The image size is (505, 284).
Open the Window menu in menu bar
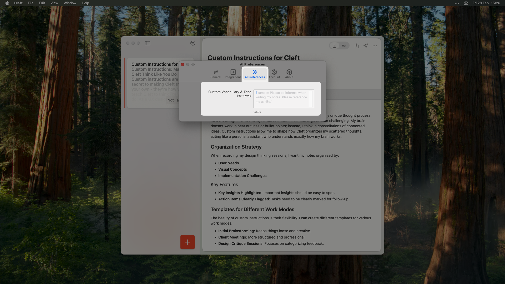tap(70, 3)
